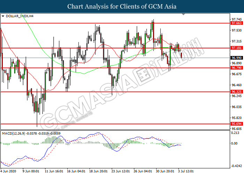This screenshot has width=244, height=174.
Task: Click the 96.460 price scale value
Action: tap(237, 85)
